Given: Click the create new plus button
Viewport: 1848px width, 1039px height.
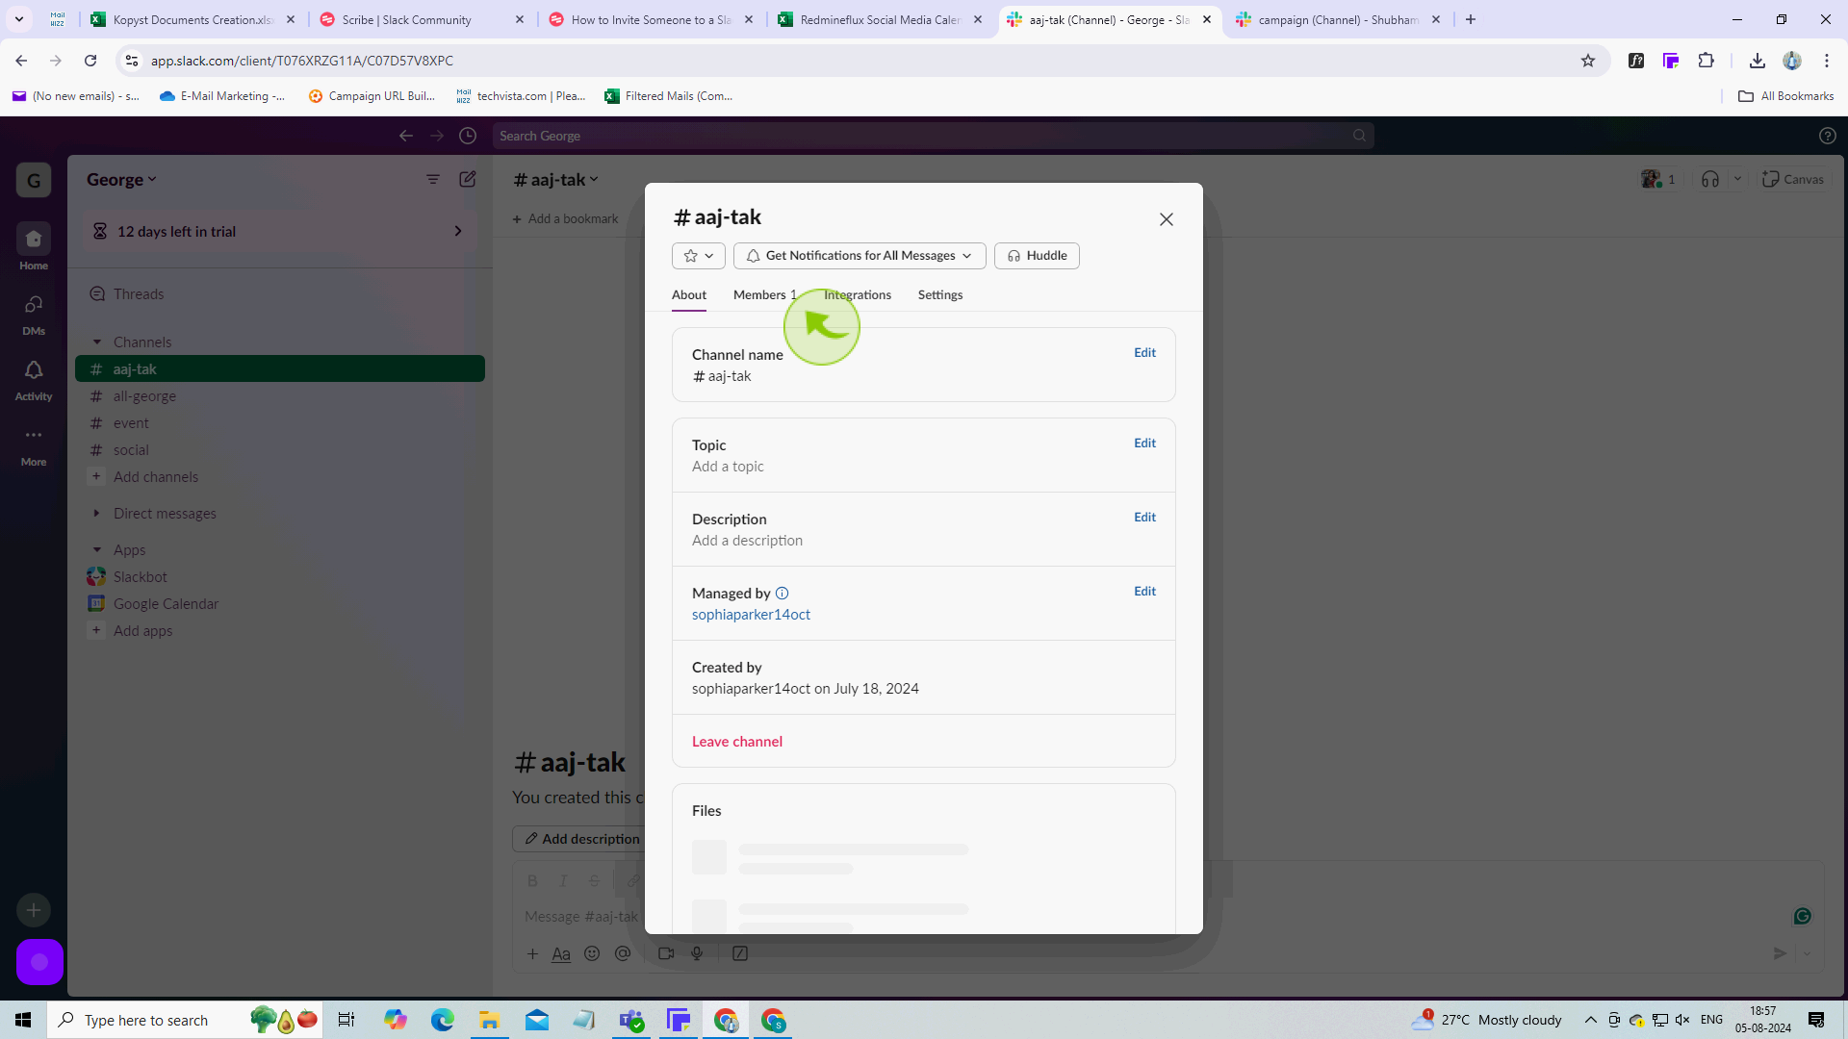Looking at the screenshot, I should click(x=34, y=910).
